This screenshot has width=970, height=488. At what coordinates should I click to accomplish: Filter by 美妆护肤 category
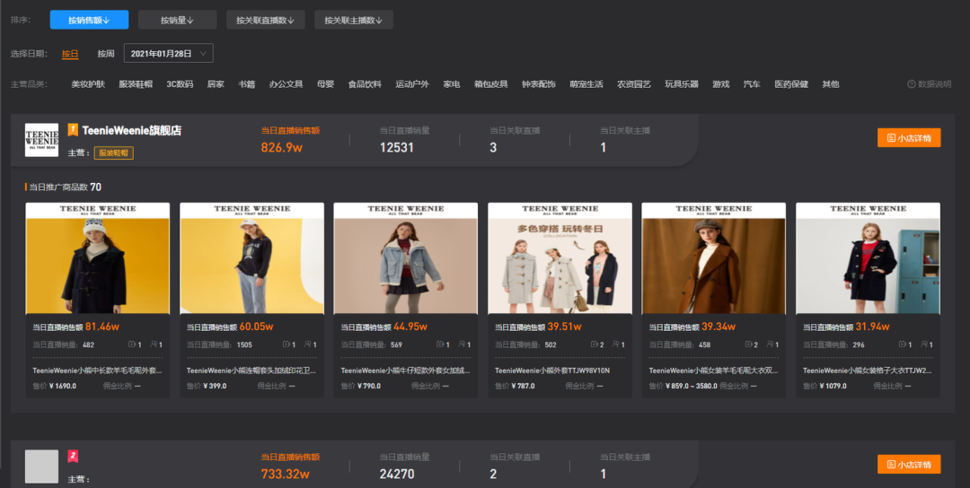(88, 84)
